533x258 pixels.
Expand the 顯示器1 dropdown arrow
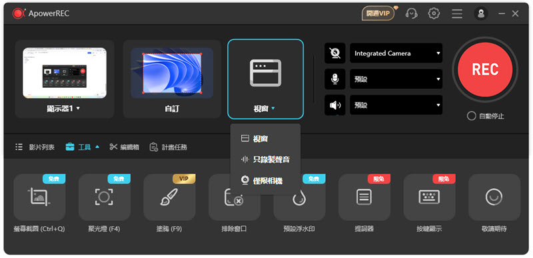pos(78,108)
